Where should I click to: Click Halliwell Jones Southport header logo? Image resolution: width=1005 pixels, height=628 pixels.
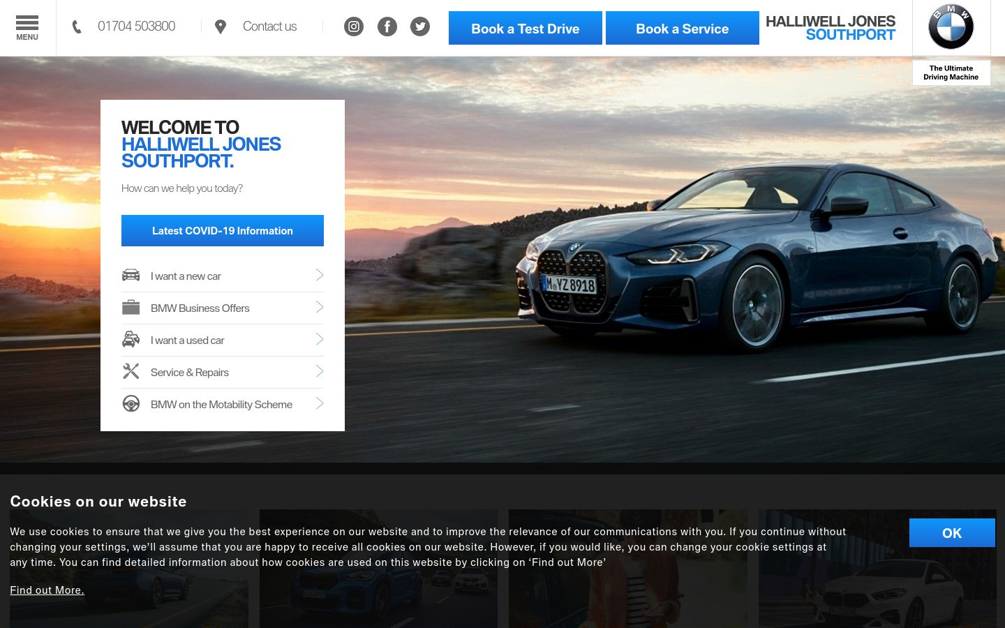click(831, 28)
